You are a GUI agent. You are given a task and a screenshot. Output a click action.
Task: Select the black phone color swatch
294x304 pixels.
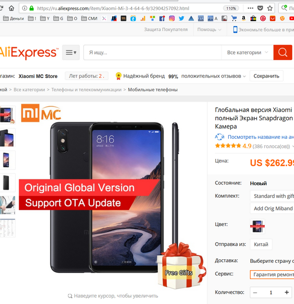click(x=256, y=226)
